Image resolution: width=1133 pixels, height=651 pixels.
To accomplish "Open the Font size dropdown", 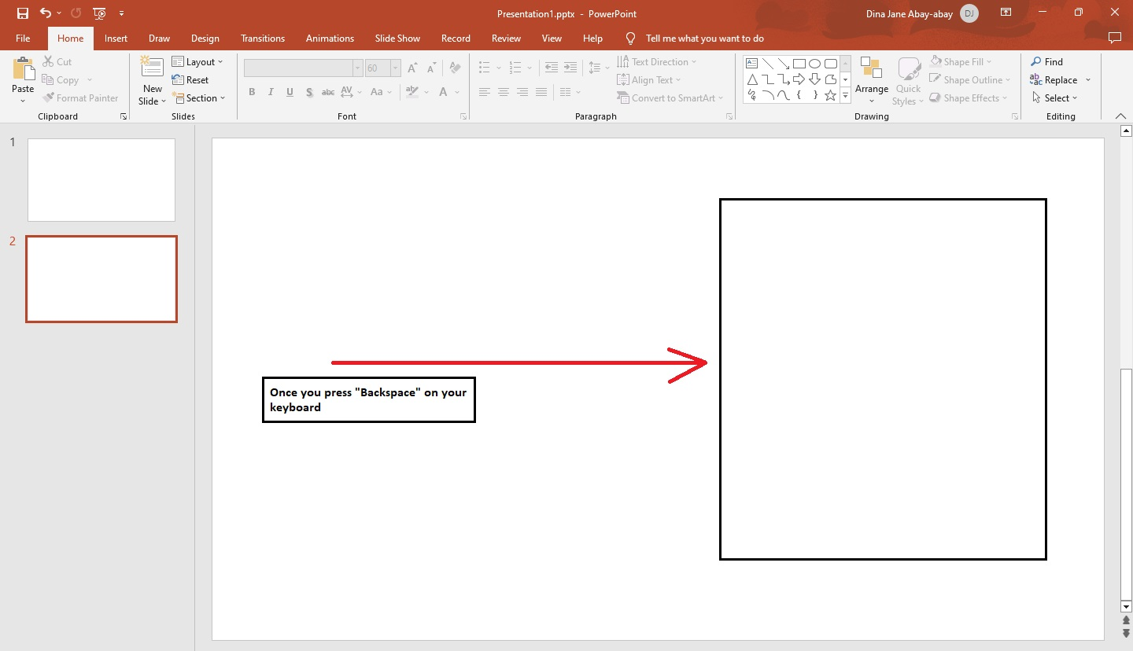I will click(x=395, y=68).
